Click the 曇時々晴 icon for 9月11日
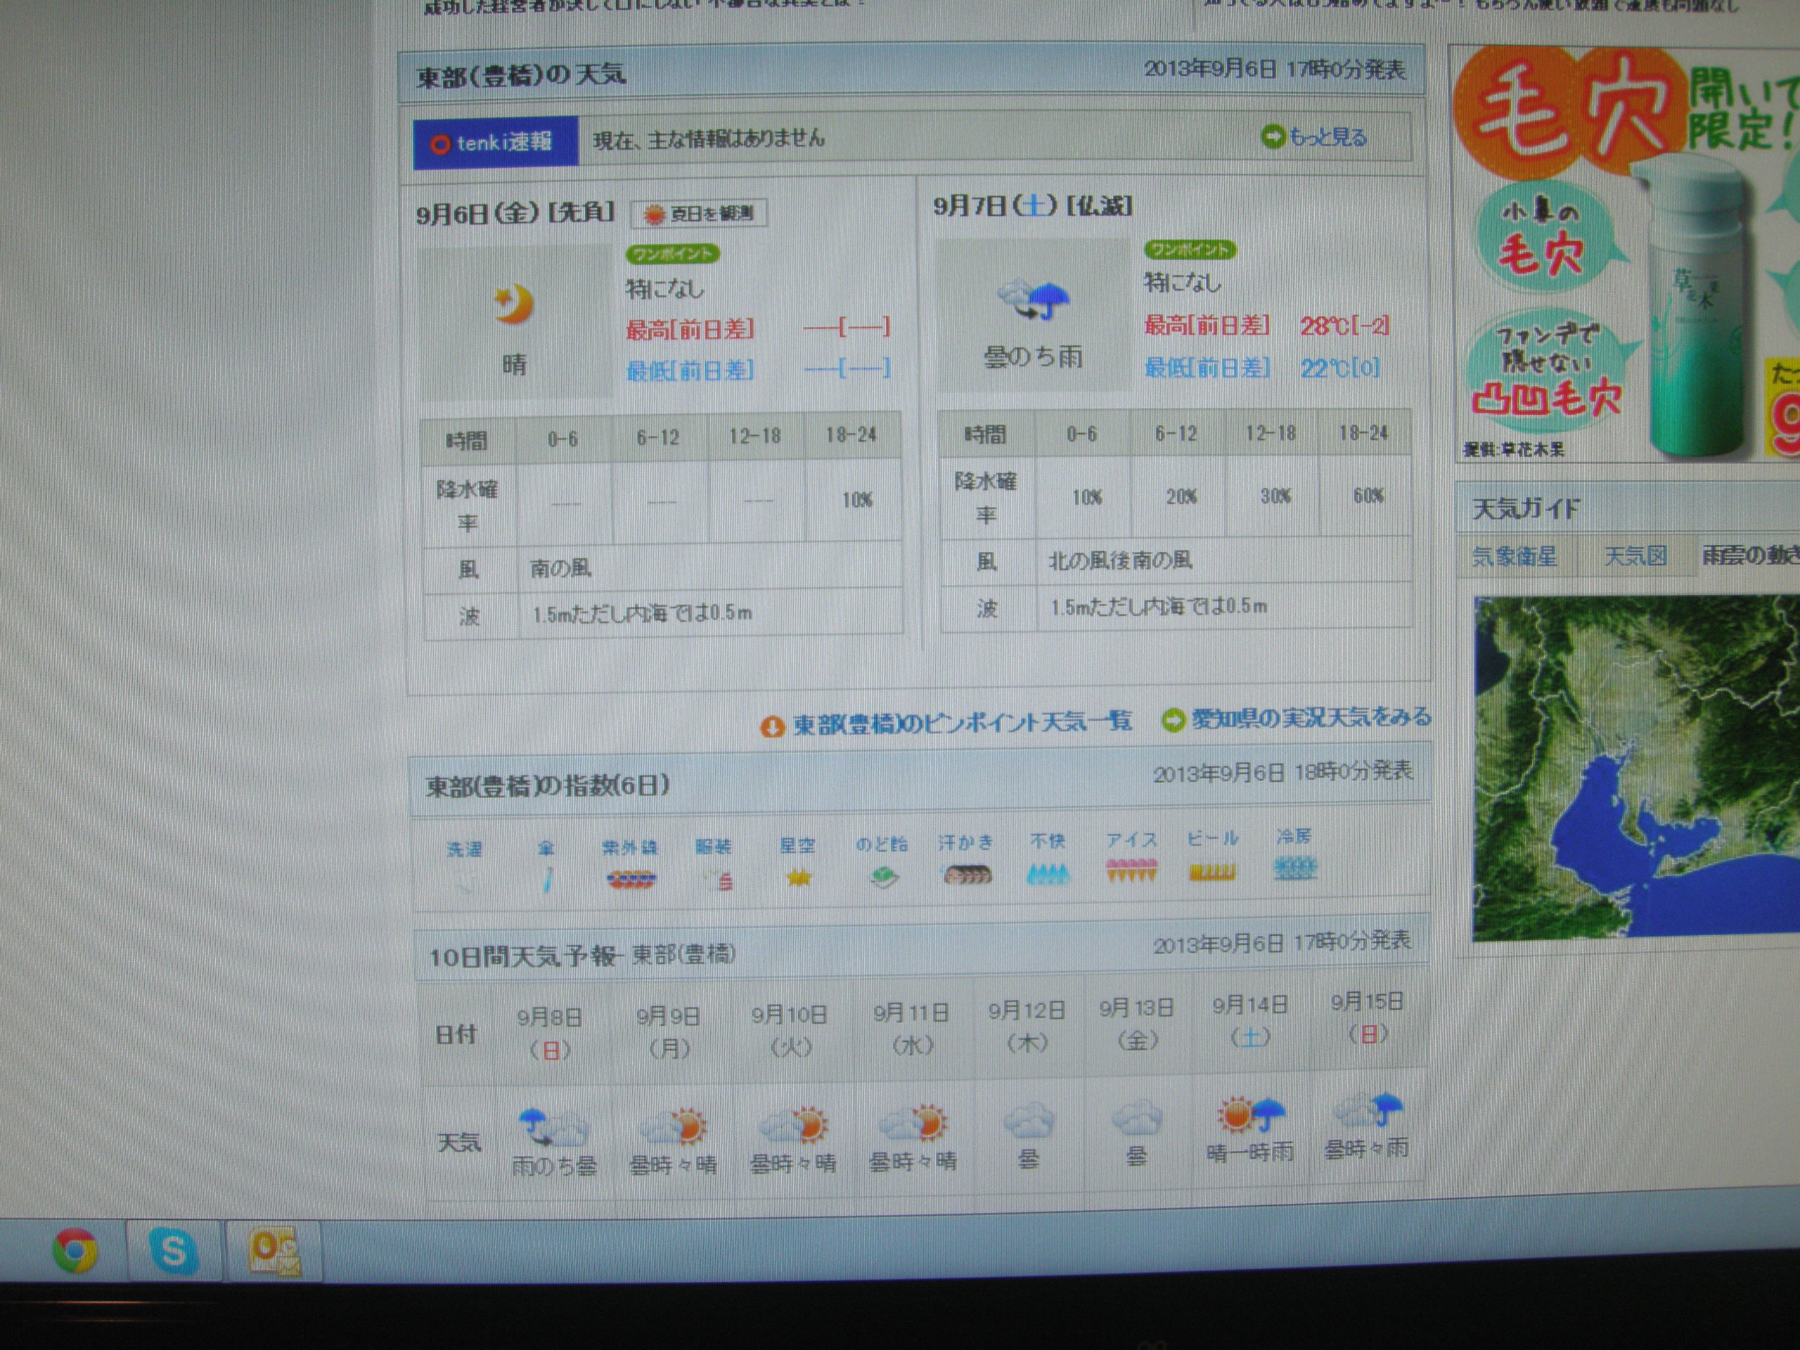This screenshot has height=1350, width=1800. point(914,1123)
